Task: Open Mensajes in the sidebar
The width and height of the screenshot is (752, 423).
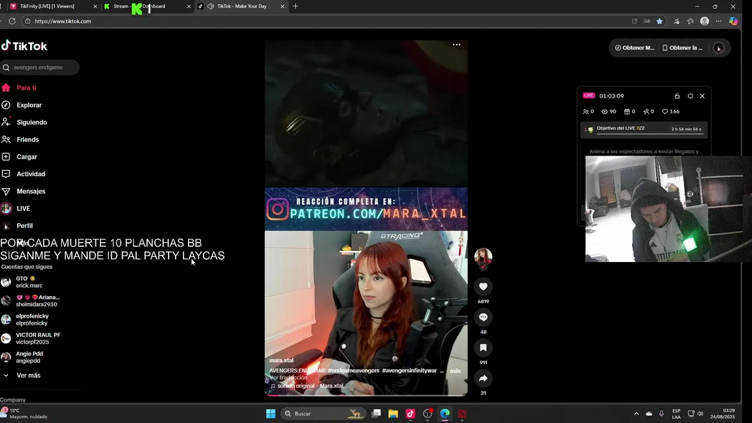Action: 31,191
